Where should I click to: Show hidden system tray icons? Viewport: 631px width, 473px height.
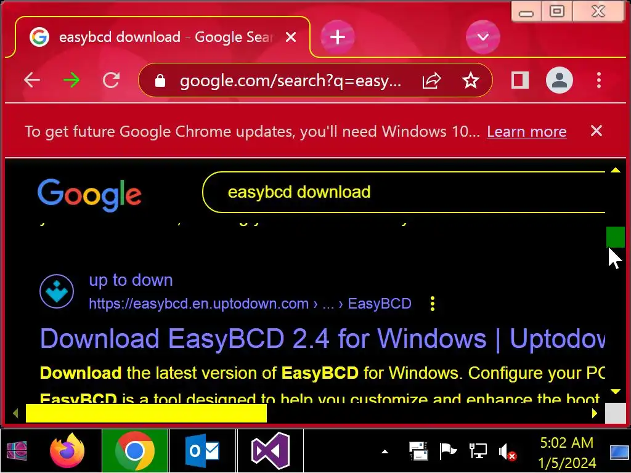[x=385, y=451]
